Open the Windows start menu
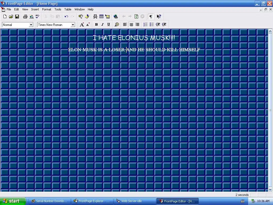 pos(13,201)
